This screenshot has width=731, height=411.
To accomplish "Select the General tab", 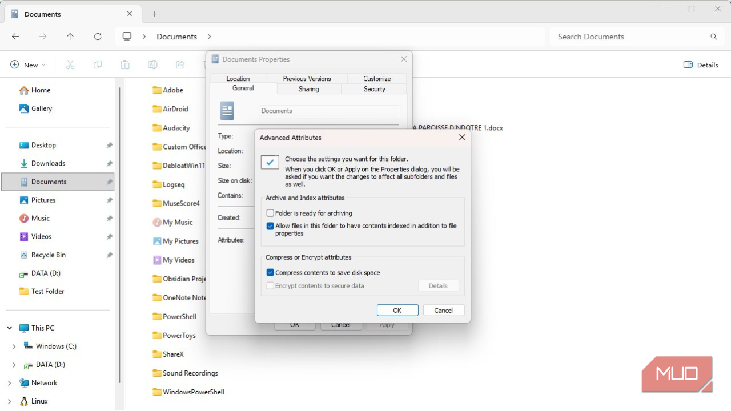I will [x=243, y=88].
